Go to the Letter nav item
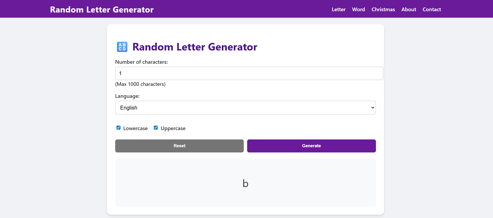This screenshot has height=218, width=493. 338,10
